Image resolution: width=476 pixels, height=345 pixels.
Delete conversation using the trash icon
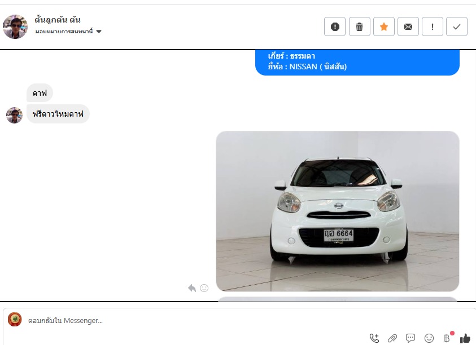coord(360,26)
